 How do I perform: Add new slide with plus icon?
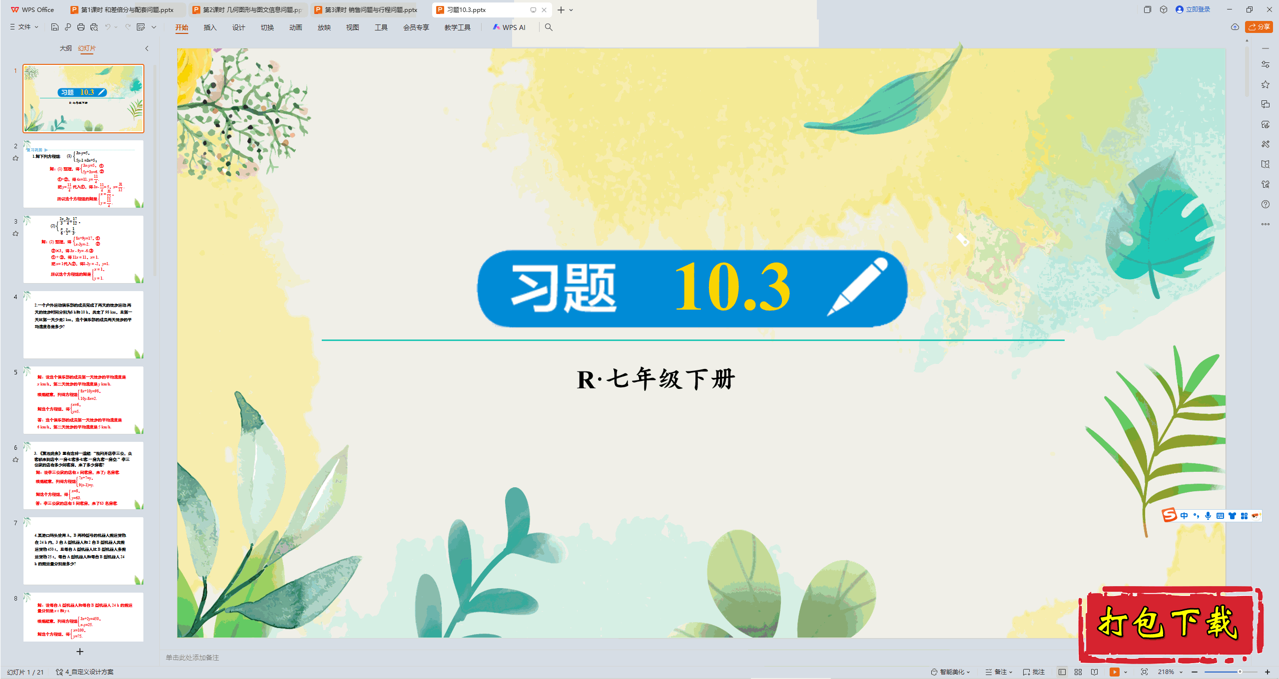80,652
